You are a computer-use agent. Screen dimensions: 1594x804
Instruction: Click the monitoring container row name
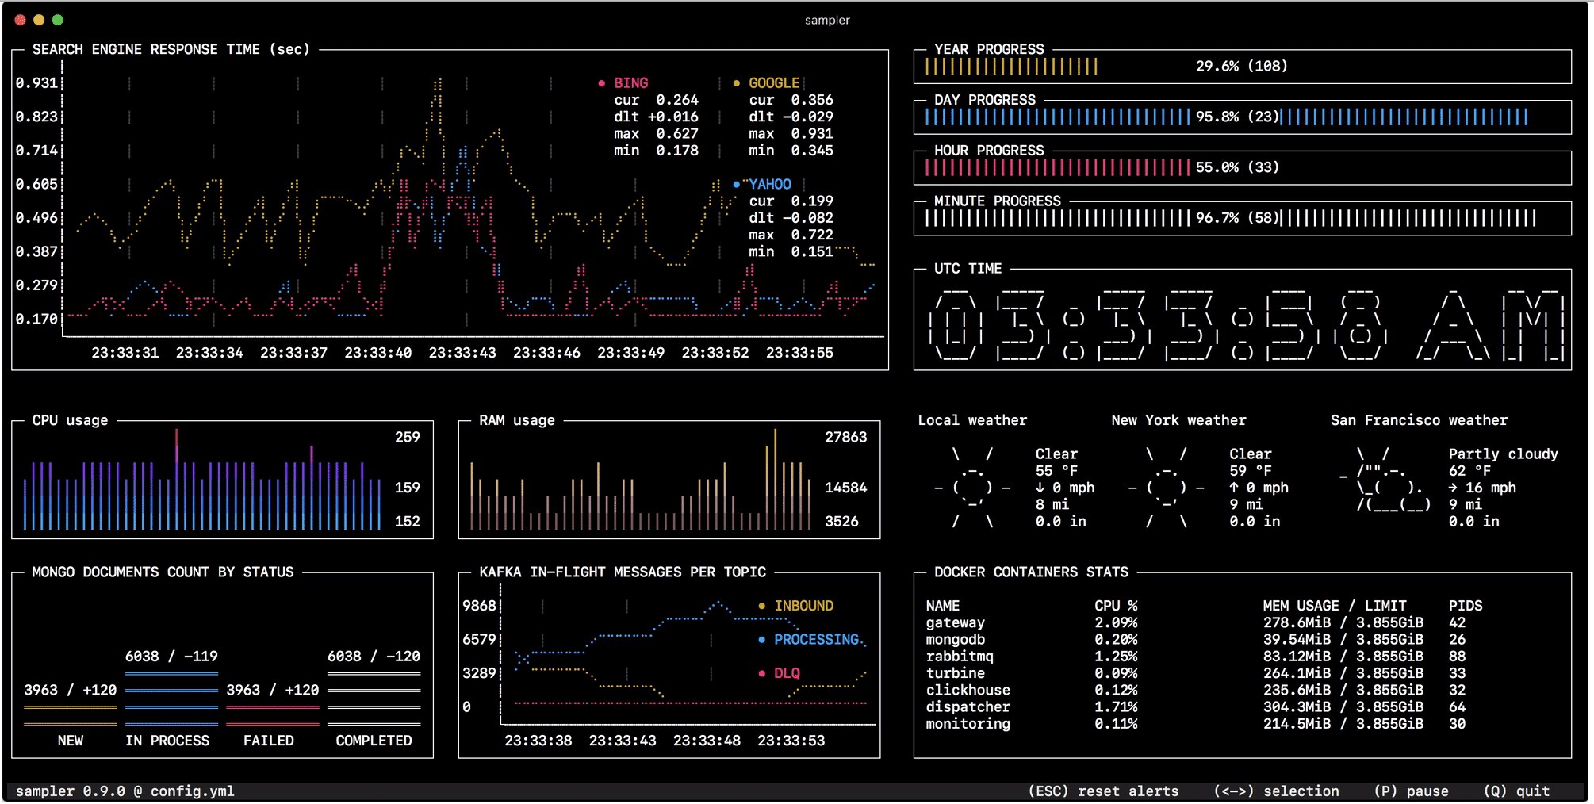coord(968,724)
